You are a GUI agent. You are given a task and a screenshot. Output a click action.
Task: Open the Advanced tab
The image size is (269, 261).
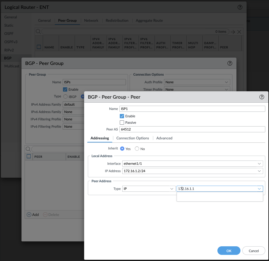pos(164,138)
